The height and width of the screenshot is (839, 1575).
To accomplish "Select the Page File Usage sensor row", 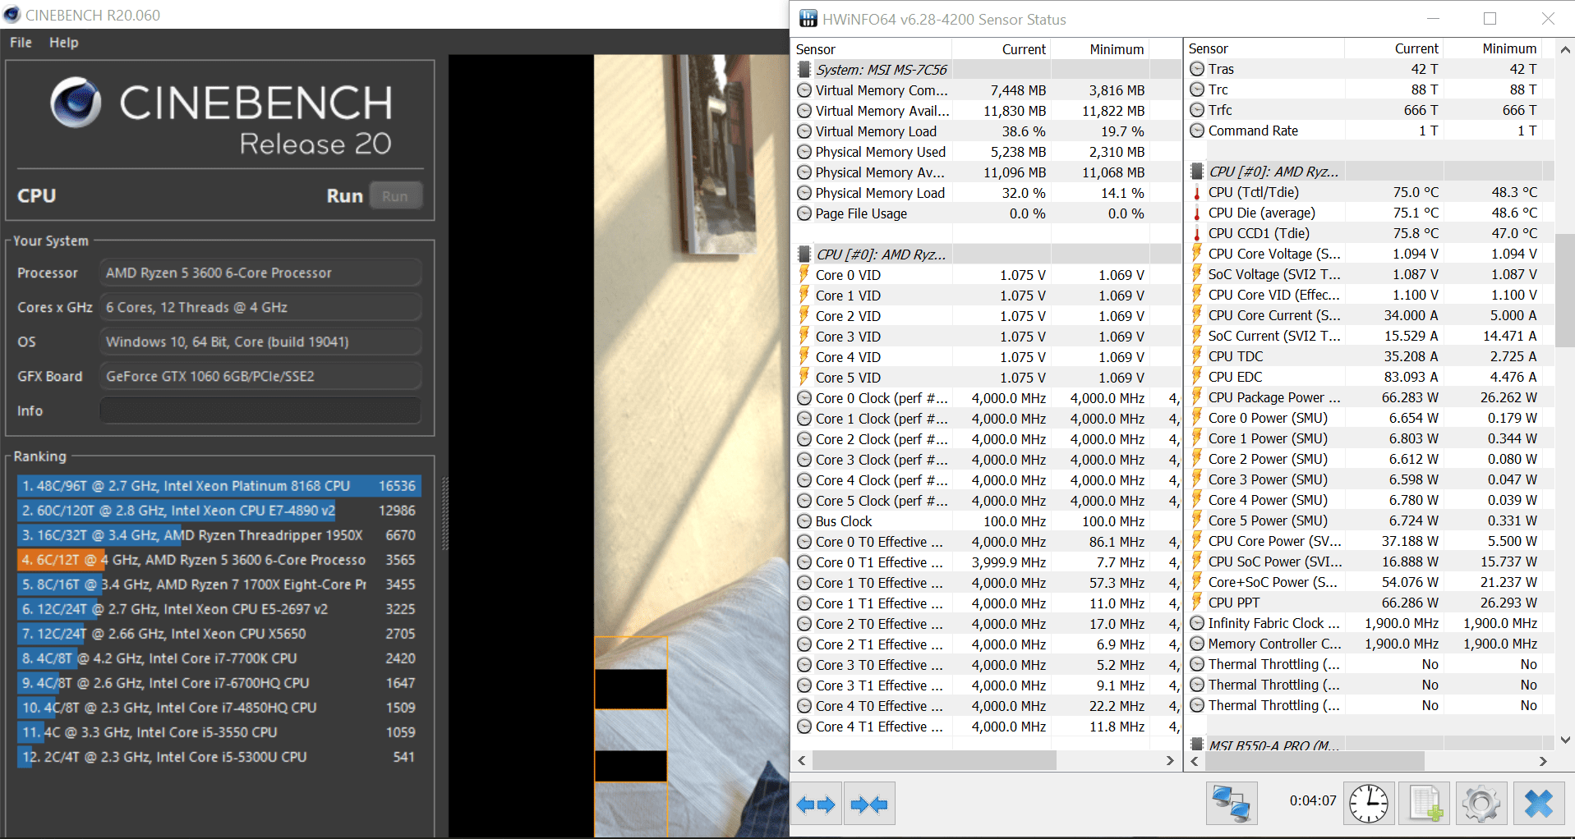I will [x=986, y=213].
